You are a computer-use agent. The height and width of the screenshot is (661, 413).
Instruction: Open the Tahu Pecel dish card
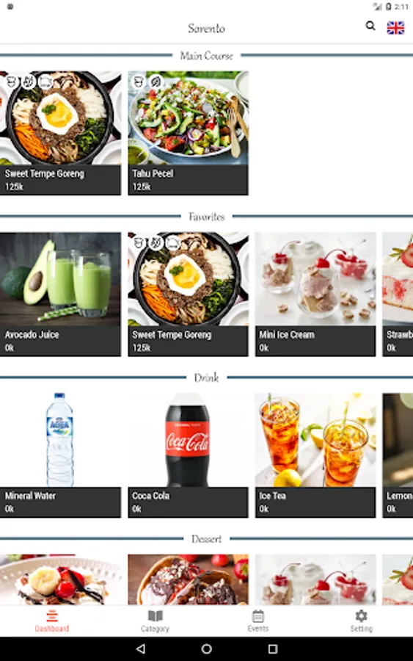pos(189,133)
